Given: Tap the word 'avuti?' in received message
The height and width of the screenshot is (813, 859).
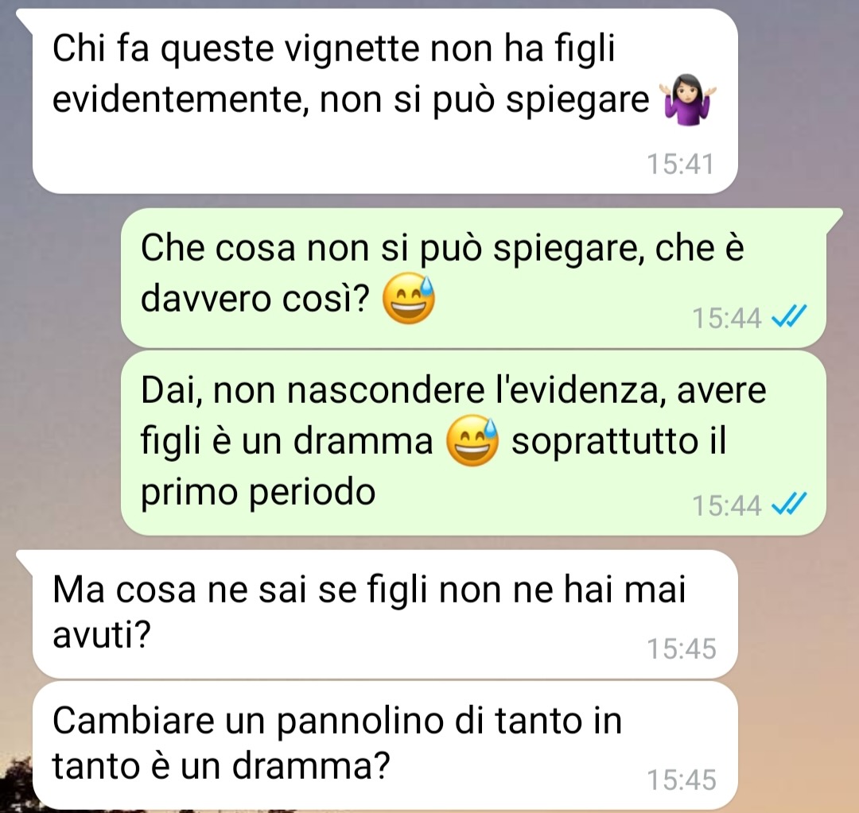Looking at the screenshot, I should click(x=101, y=635).
